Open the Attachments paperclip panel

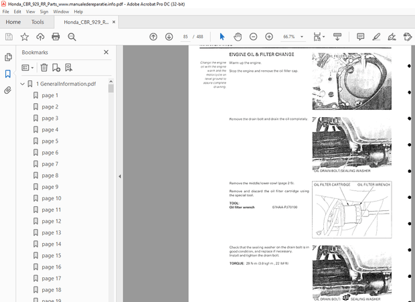(8, 90)
